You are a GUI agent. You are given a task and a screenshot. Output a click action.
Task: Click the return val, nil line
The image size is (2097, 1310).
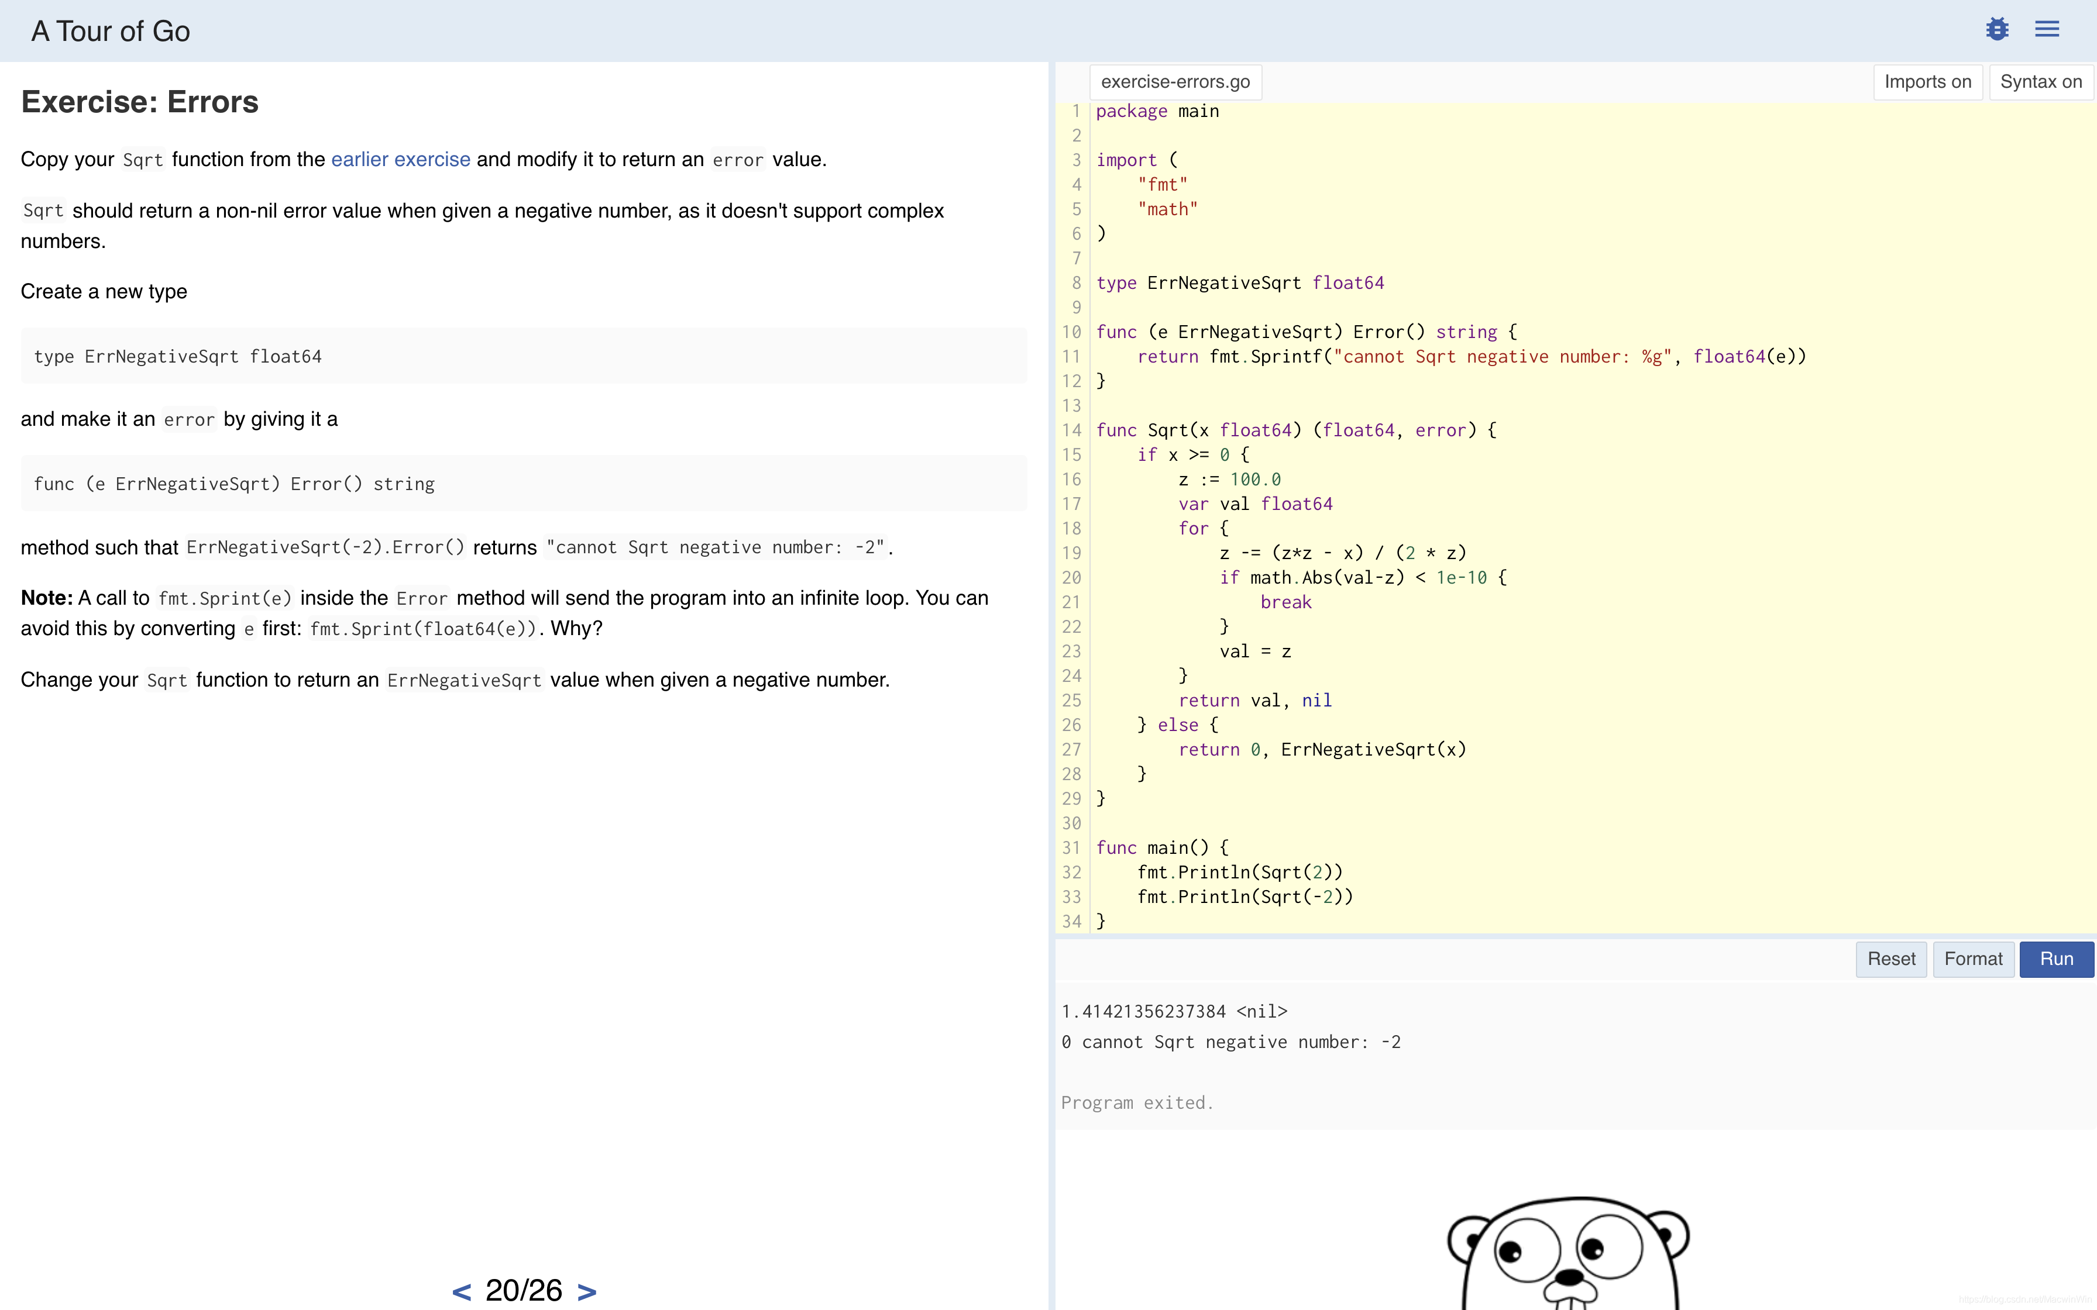(x=1254, y=701)
